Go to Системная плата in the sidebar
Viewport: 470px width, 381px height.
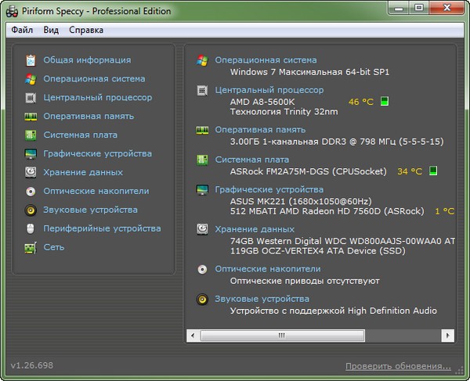(81, 135)
